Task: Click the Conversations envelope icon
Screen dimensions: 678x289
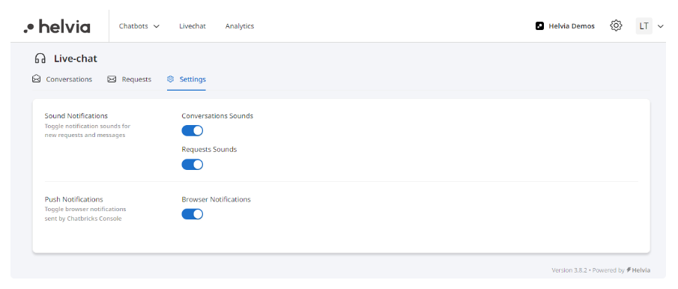Action: click(x=37, y=79)
